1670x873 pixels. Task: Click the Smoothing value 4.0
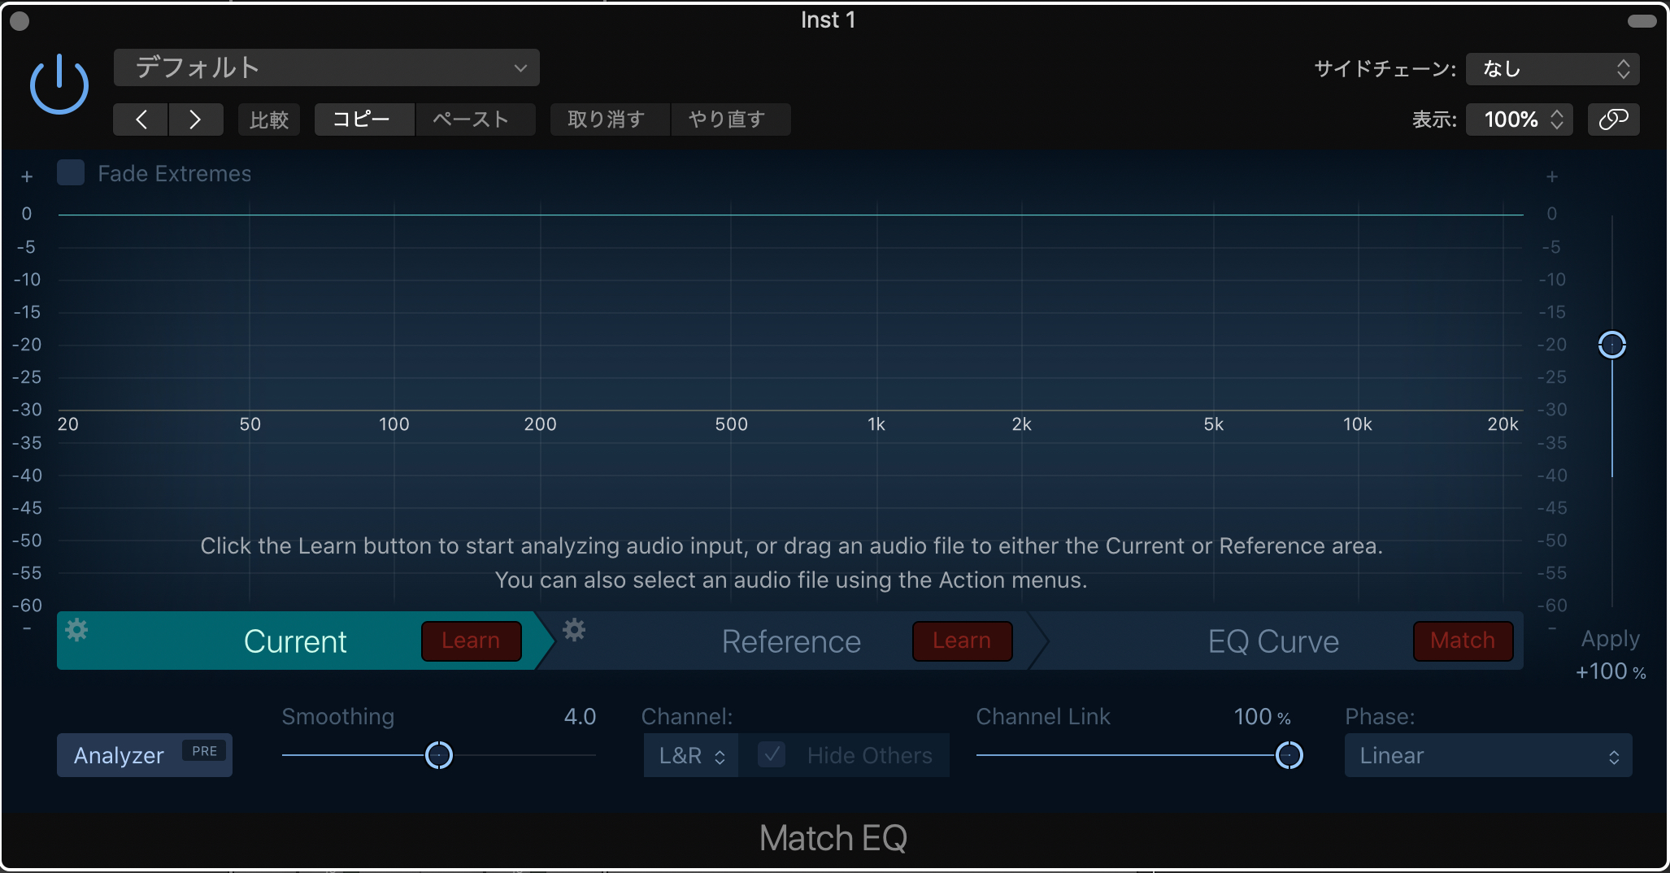point(580,716)
